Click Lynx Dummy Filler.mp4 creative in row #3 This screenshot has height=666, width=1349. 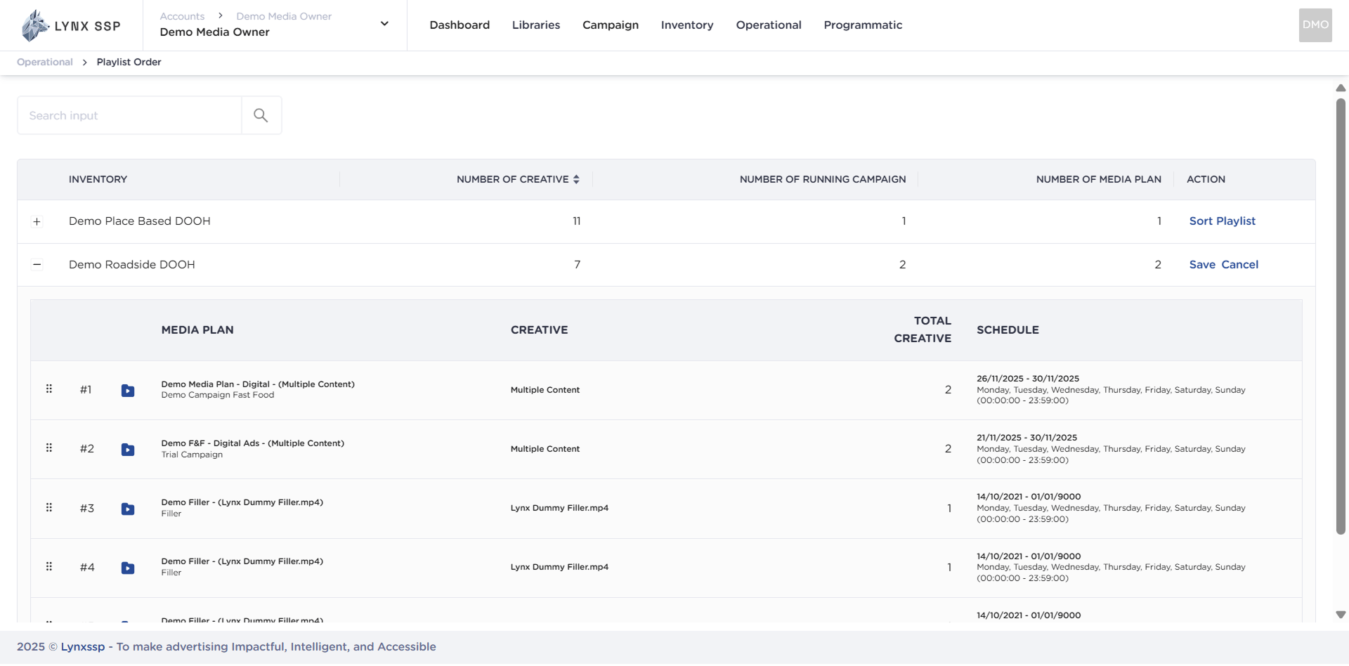(559, 508)
